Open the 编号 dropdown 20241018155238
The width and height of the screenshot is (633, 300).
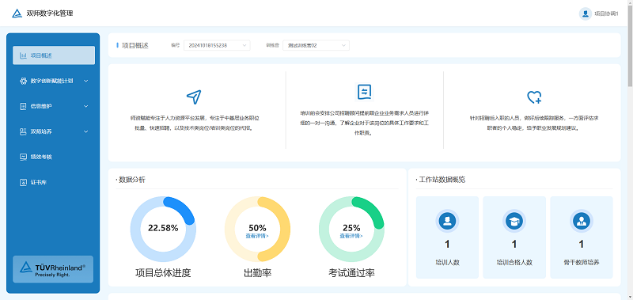click(x=217, y=46)
